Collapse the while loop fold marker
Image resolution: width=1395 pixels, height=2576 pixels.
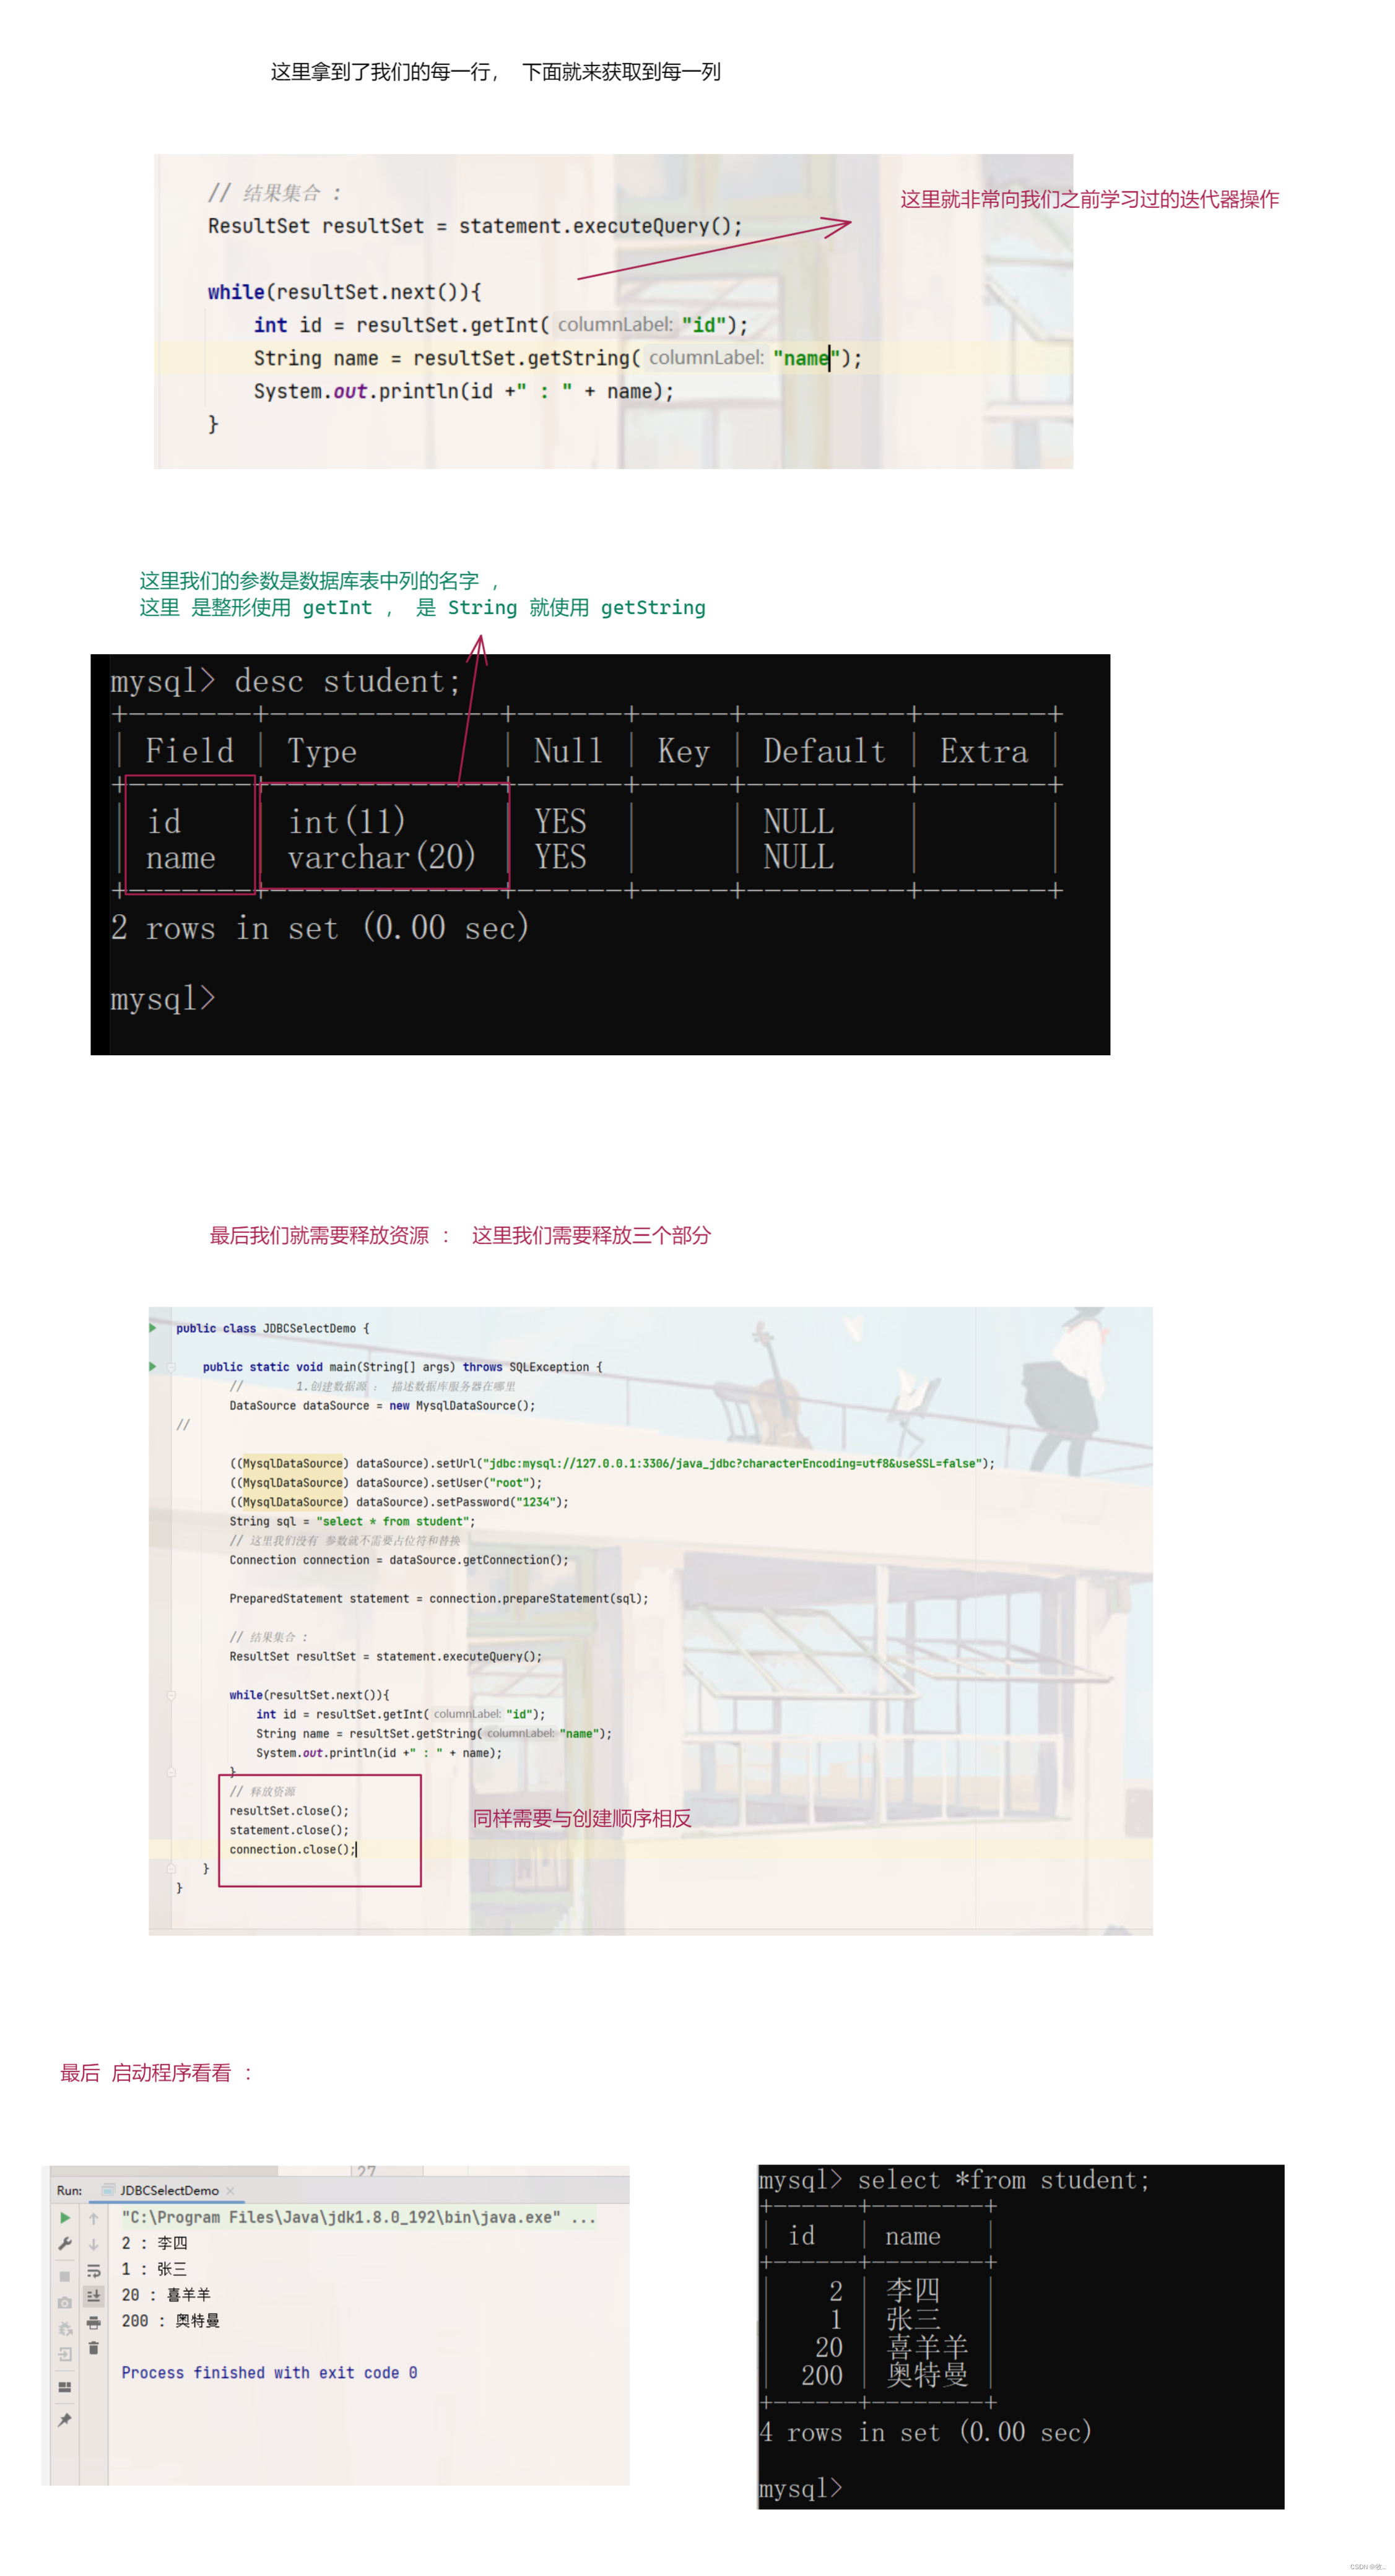pos(171,1695)
